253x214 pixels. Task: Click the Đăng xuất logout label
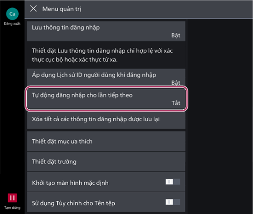(12, 24)
